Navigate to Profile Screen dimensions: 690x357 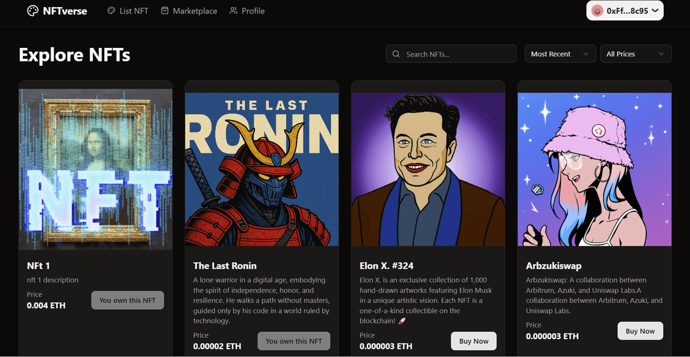click(x=252, y=11)
